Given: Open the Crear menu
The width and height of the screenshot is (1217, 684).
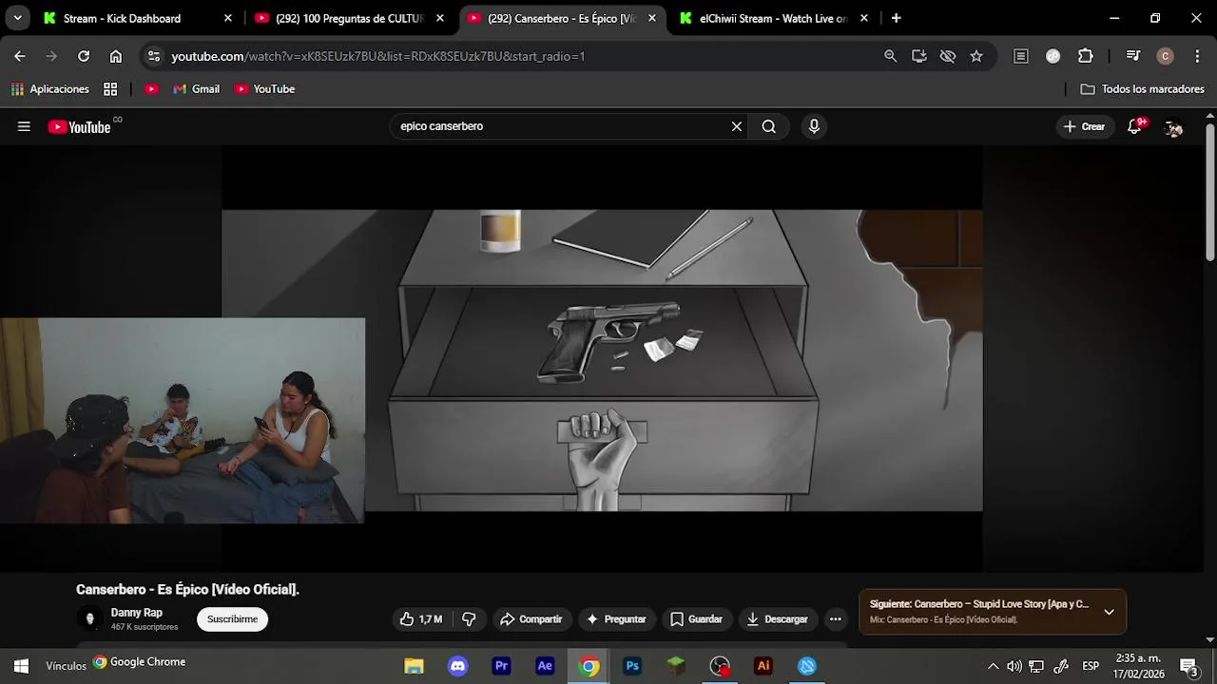Looking at the screenshot, I should click(1084, 126).
